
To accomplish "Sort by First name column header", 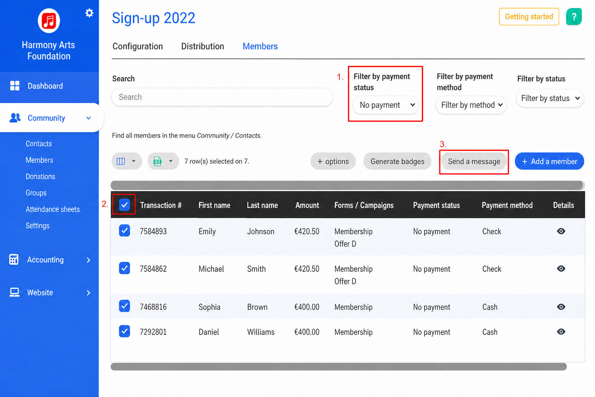I will 214,205.
